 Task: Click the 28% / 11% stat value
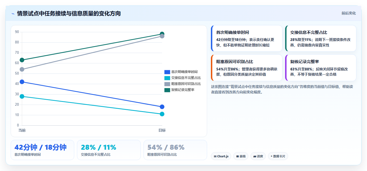[x=99, y=147]
